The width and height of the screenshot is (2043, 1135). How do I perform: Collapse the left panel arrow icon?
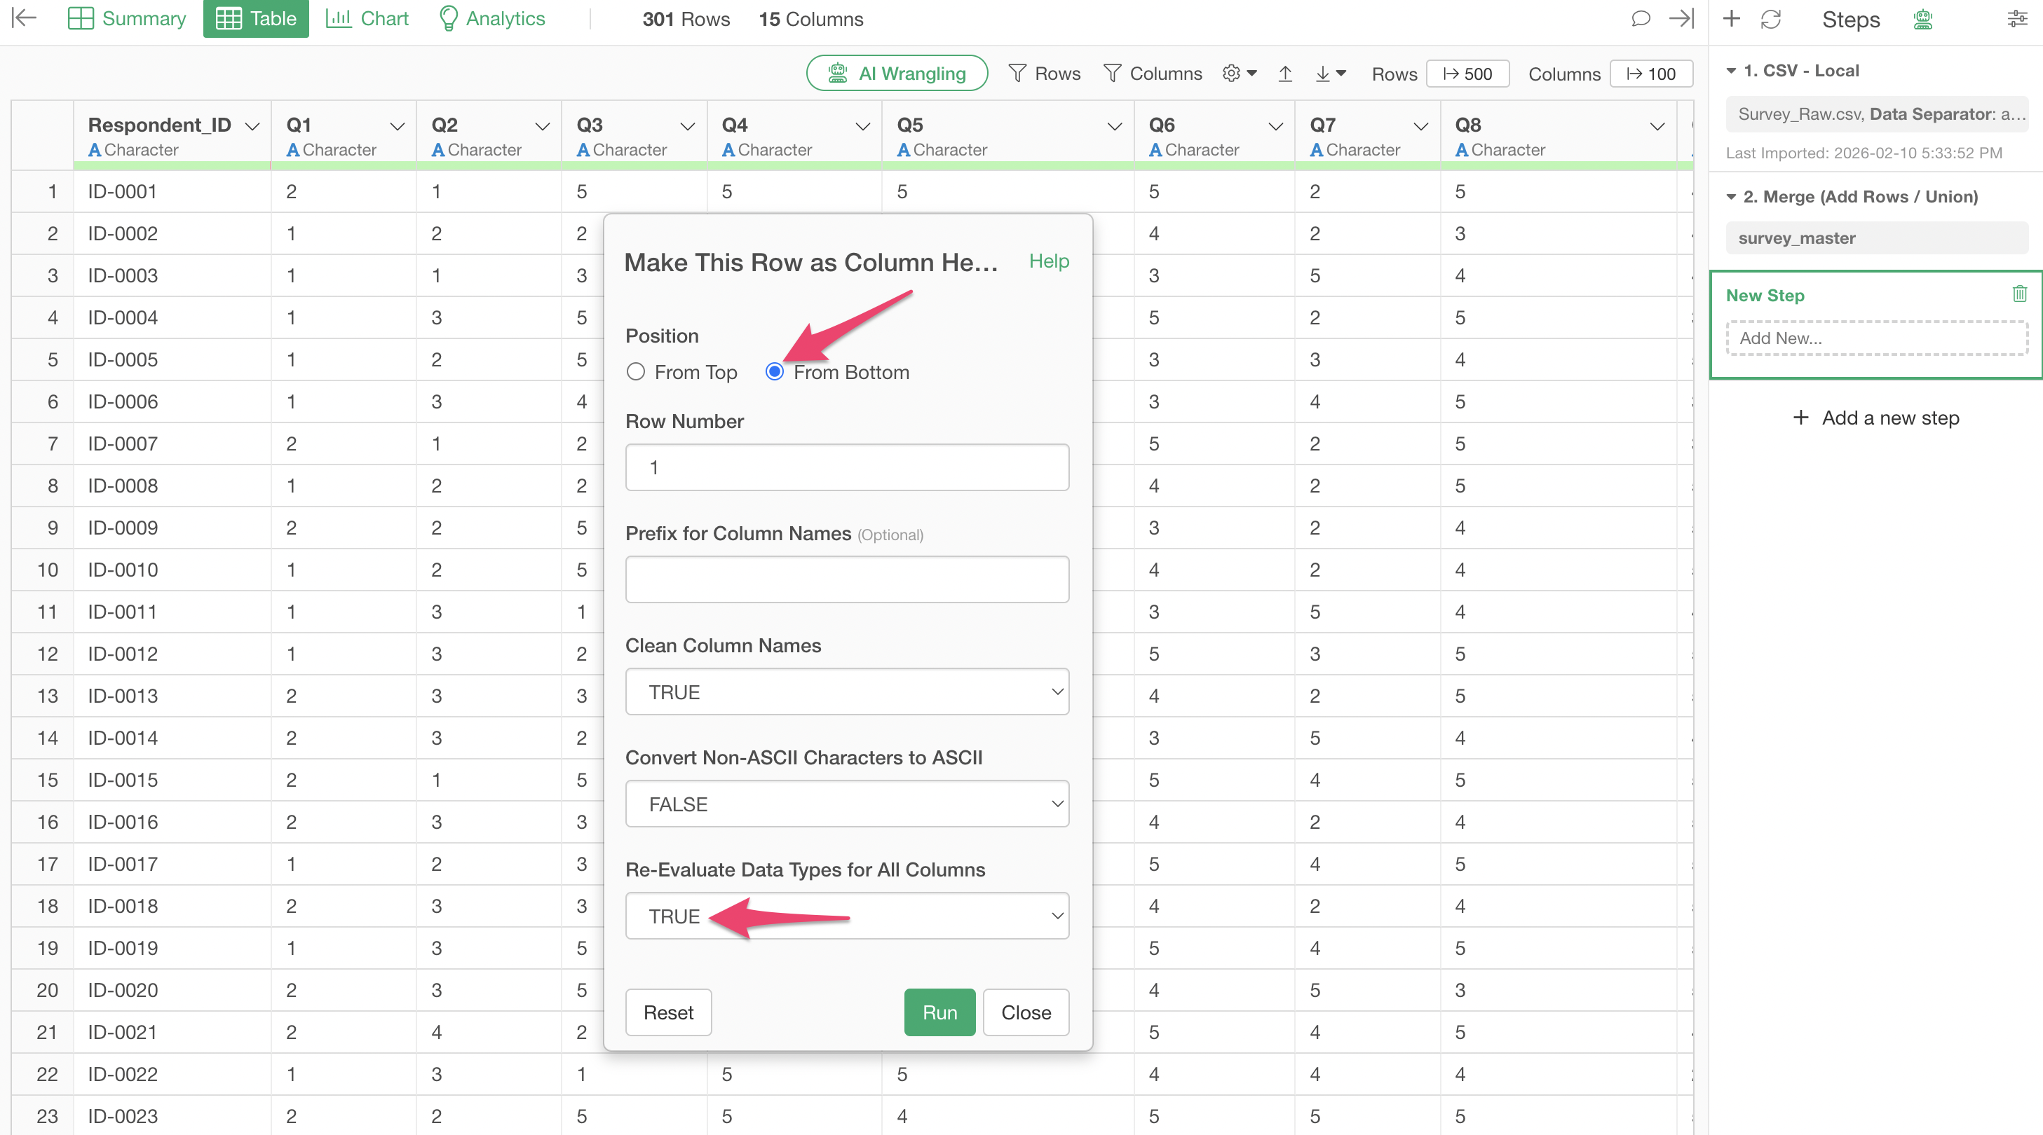[25, 18]
